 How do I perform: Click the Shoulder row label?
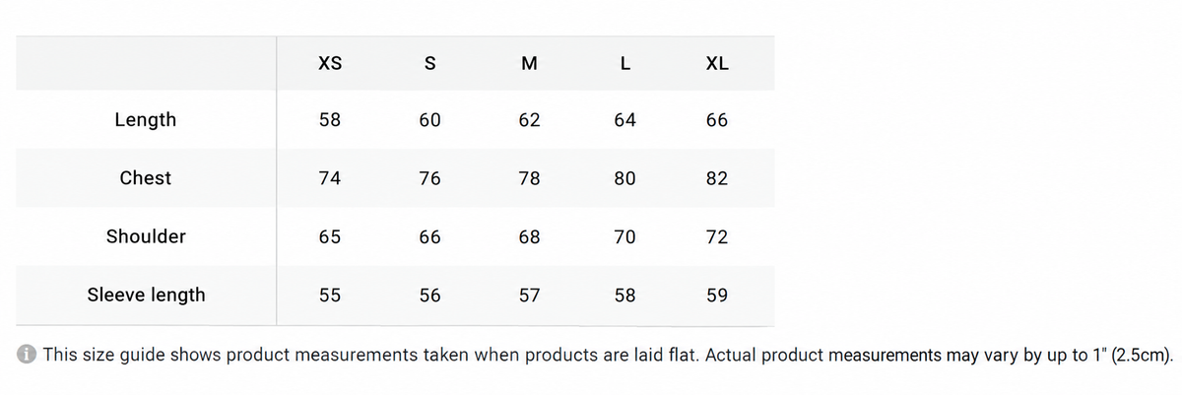146,236
